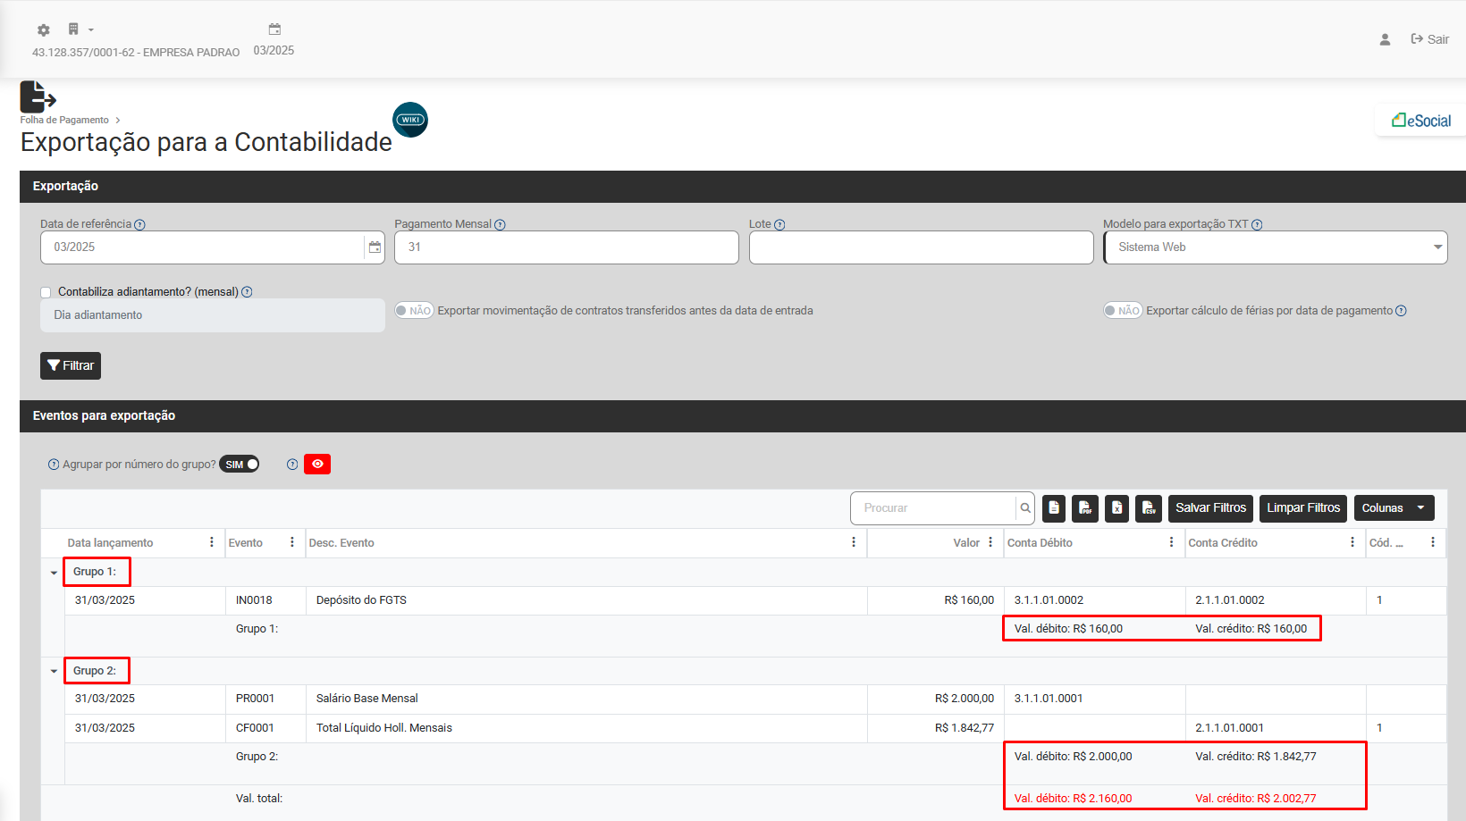The image size is (1466, 821).
Task: Sort by the Conta Crédito column header
Action: coord(1223,543)
